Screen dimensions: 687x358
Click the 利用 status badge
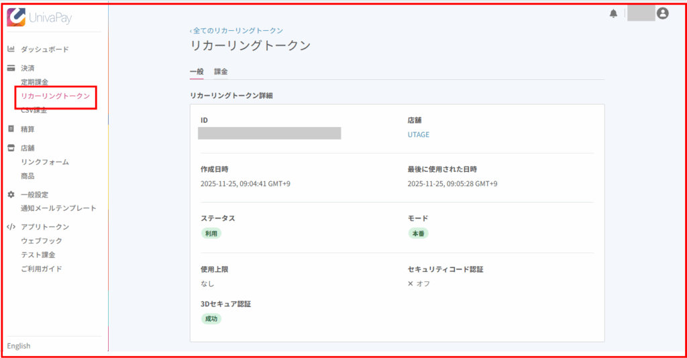211,234
